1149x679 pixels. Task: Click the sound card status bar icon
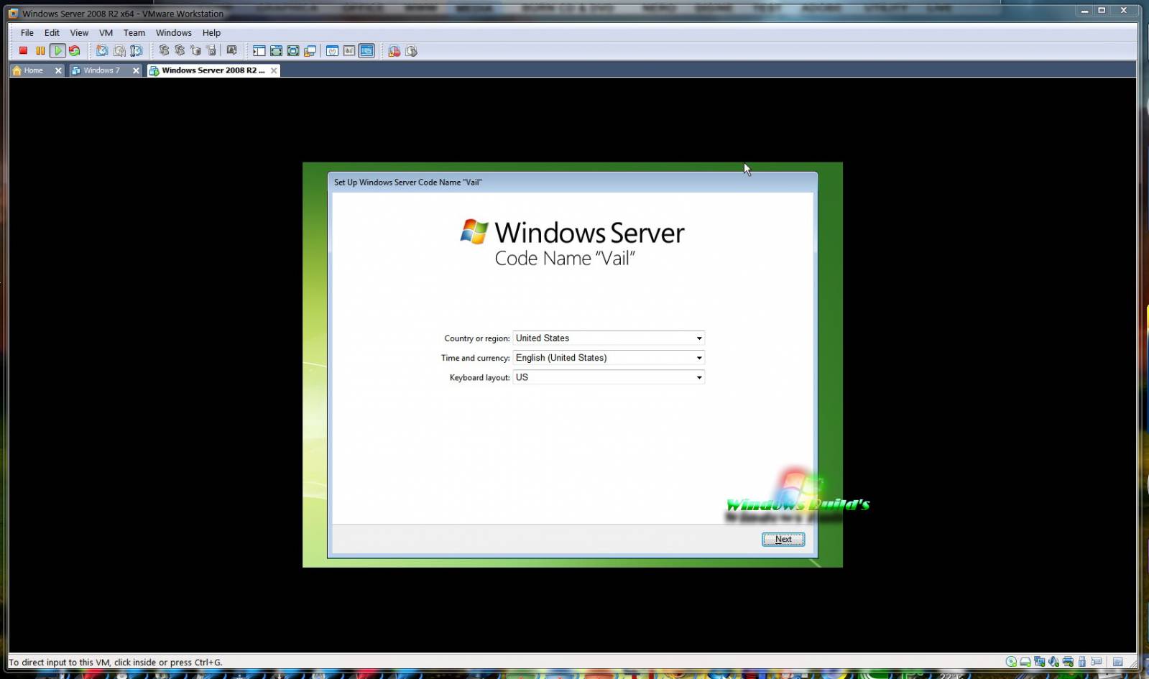click(x=1053, y=662)
